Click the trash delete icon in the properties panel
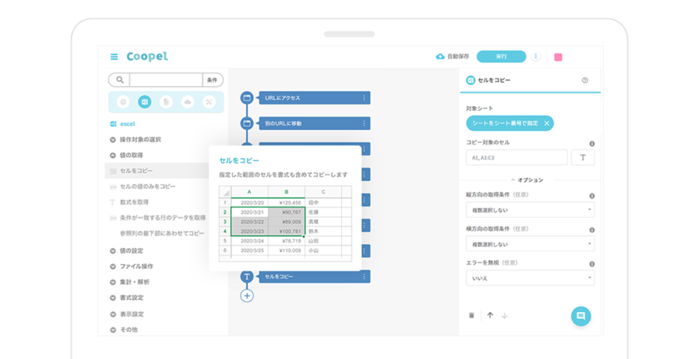The height and width of the screenshot is (359, 699). pyautogui.click(x=472, y=315)
